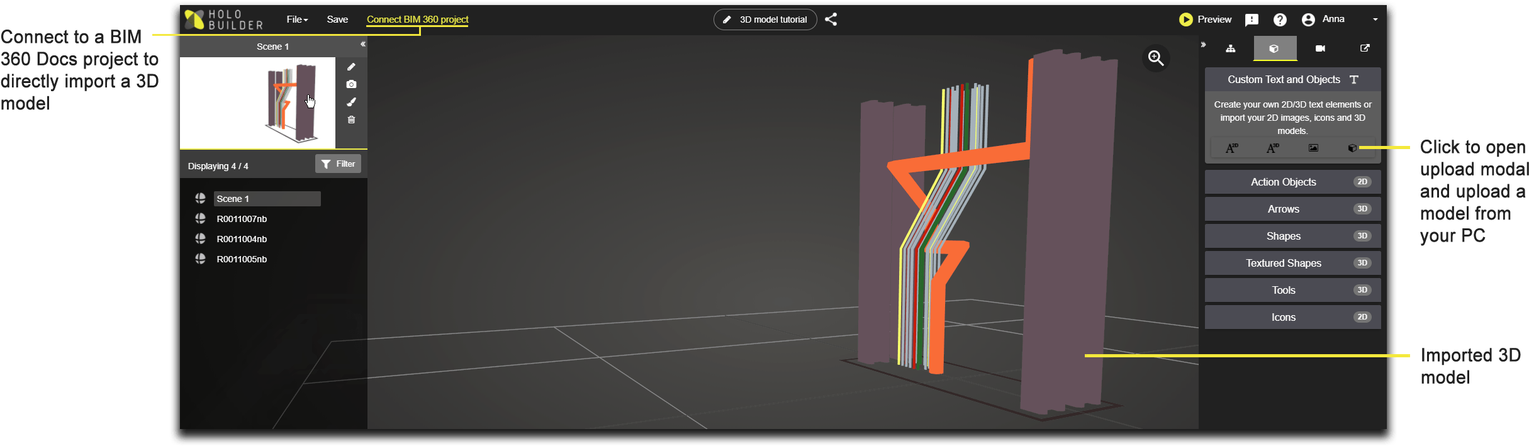Click the globe icon next to R0011007nb

(200, 218)
